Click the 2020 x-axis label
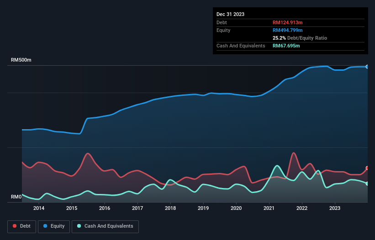The width and height of the screenshot is (375, 240). tap(236, 208)
